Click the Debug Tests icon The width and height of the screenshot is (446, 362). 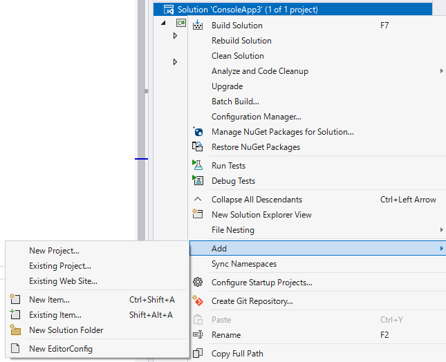[x=198, y=180]
